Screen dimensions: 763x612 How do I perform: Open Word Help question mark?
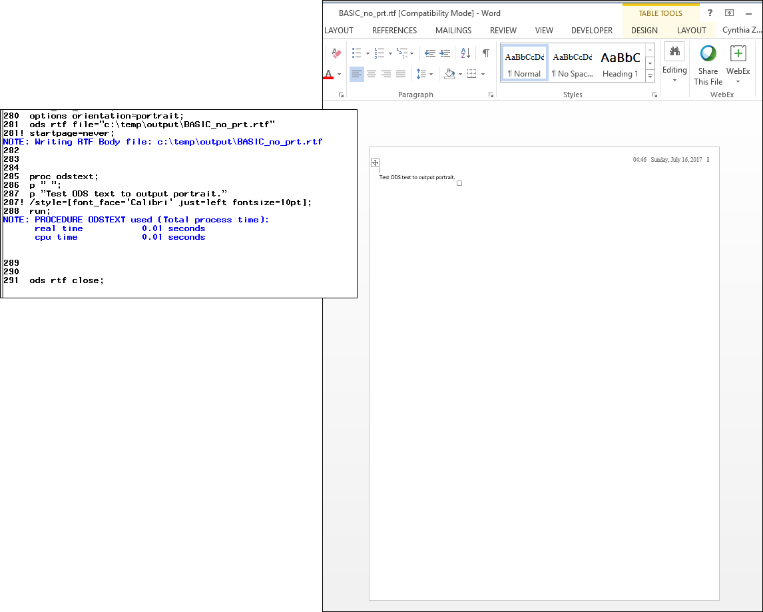[710, 13]
